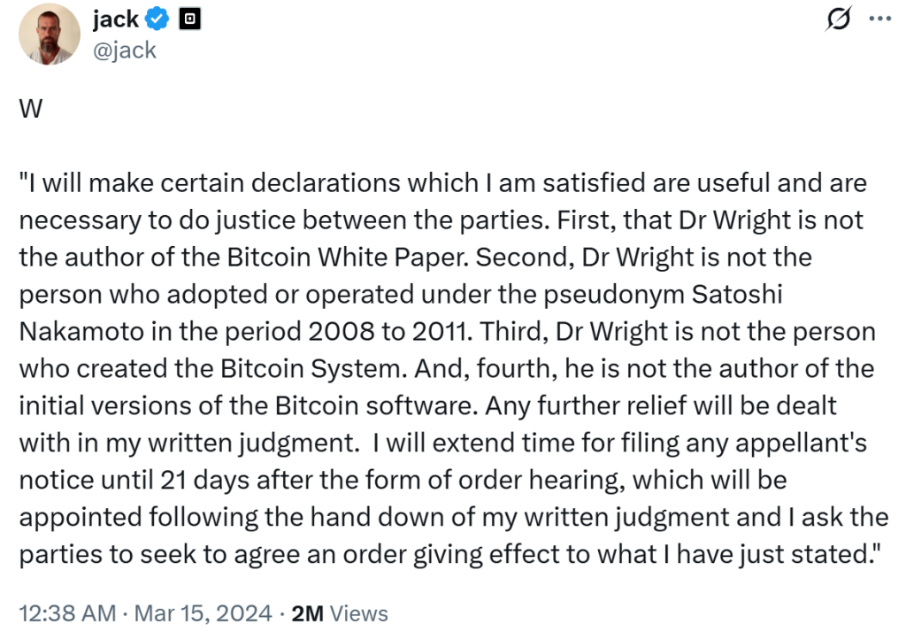The image size is (906, 632).
Task: Click the bold "2M" view count
Action: coord(305,613)
